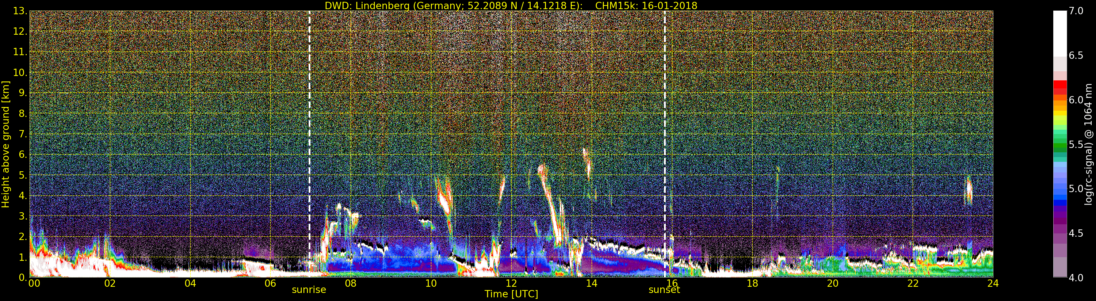Click the '5.5' colorbar tick label
Image resolution: width=1096 pixels, height=301 pixels.
coord(1076,144)
